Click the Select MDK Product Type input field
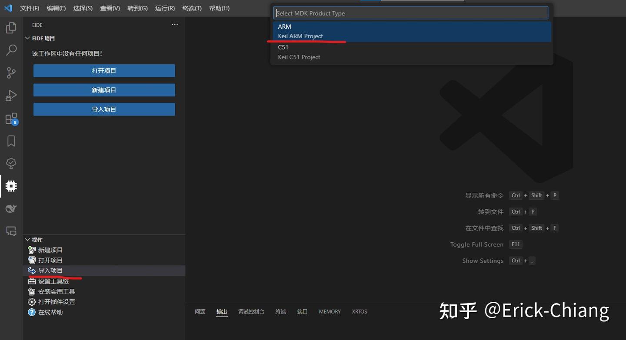 tap(410, 13)
